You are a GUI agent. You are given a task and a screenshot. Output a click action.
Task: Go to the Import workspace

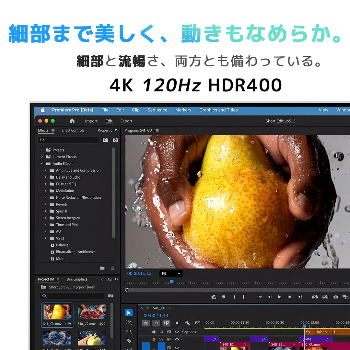click(91, 121)
